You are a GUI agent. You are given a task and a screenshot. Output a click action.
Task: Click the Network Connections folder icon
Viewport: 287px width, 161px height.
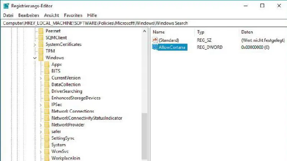click(x=47, y=111)
